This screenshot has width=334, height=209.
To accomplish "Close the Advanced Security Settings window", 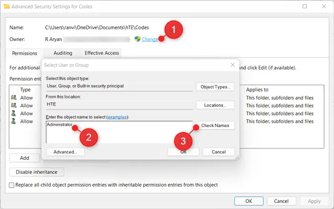I will (x=324, y=6).
